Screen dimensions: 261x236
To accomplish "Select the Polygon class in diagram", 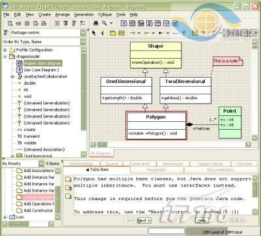I will coord(156,125).
